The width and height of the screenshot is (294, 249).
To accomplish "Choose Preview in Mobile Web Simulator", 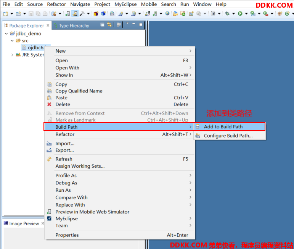I will click(x=120, y=212).
